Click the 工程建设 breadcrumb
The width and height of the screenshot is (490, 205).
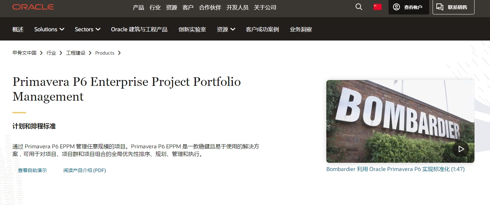(76, 53)
